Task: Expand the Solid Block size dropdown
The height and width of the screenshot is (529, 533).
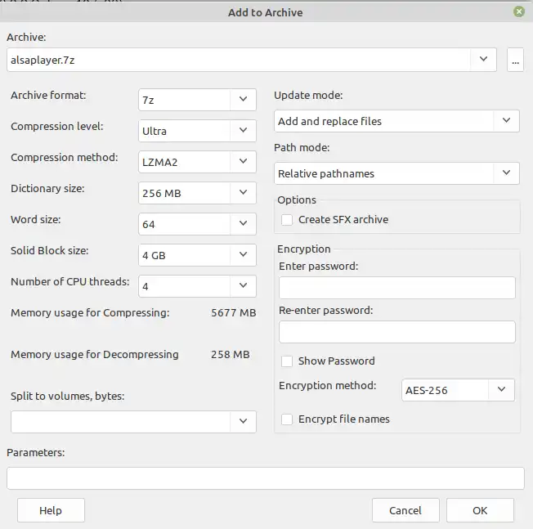Action: [243, 255]
